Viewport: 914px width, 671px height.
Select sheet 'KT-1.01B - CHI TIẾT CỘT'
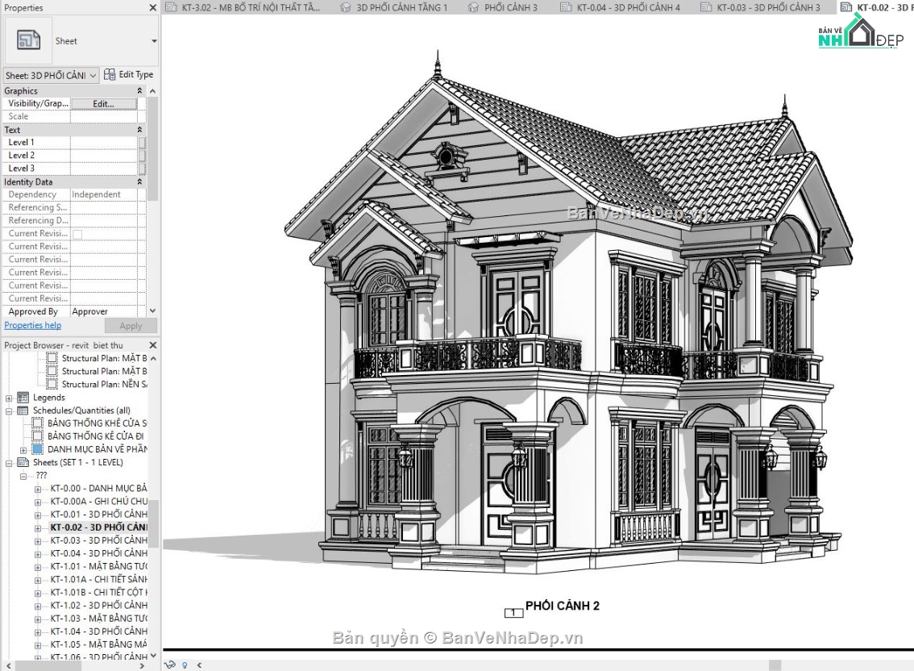[x=98, y=592]
